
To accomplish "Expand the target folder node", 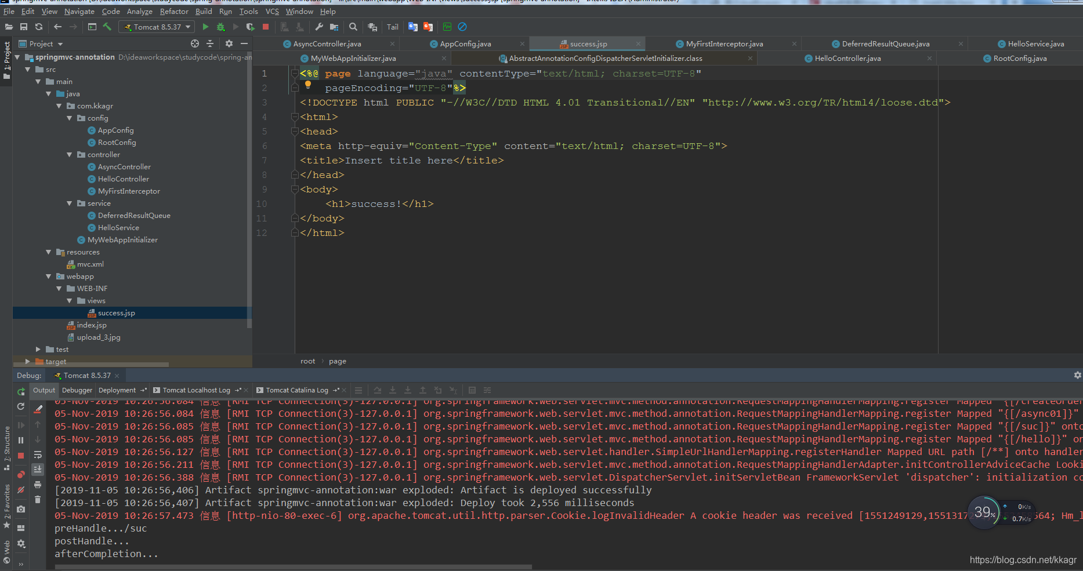I will tap(28, 361).
